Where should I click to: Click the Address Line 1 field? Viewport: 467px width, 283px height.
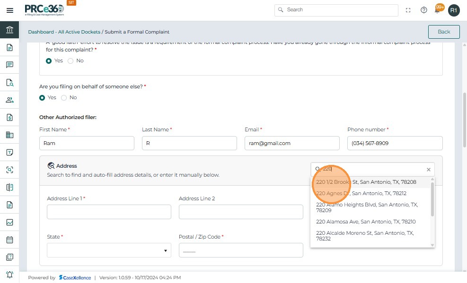coord(109,212)
